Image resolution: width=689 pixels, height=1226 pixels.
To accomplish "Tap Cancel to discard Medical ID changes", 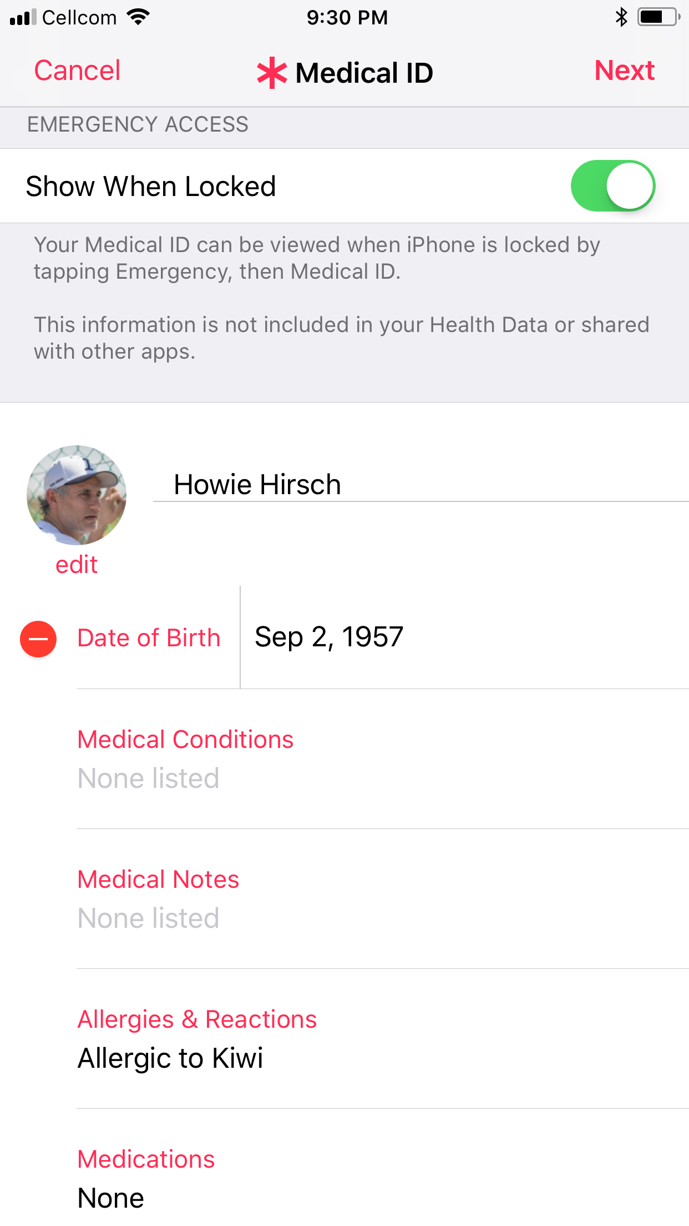I will 77,71.
